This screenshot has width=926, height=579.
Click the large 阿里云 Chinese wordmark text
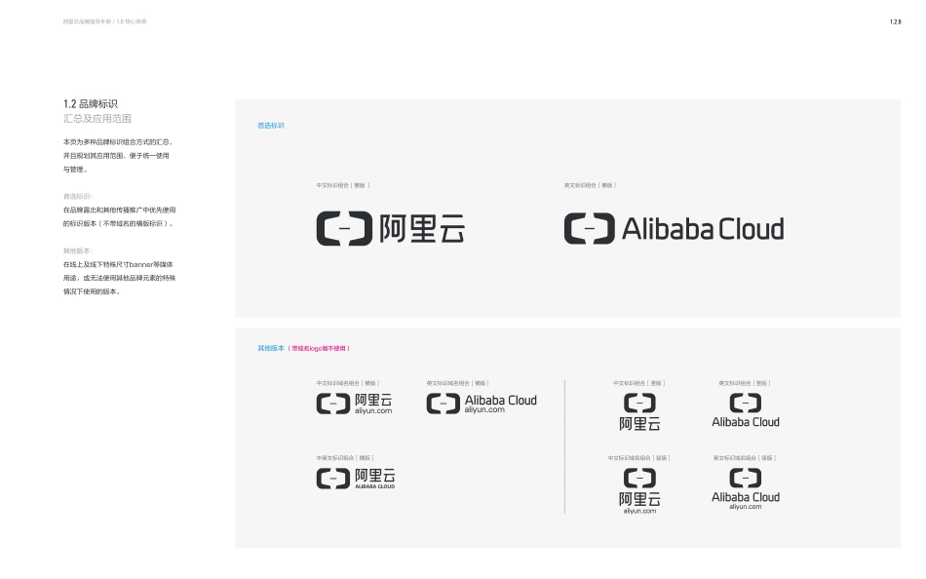tap(421, 228)
